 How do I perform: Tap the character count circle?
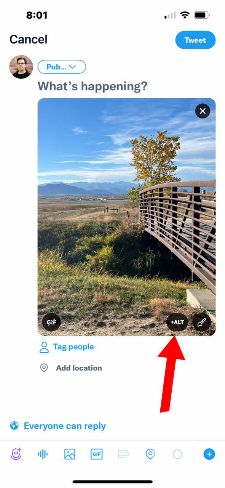pos(177,454)
